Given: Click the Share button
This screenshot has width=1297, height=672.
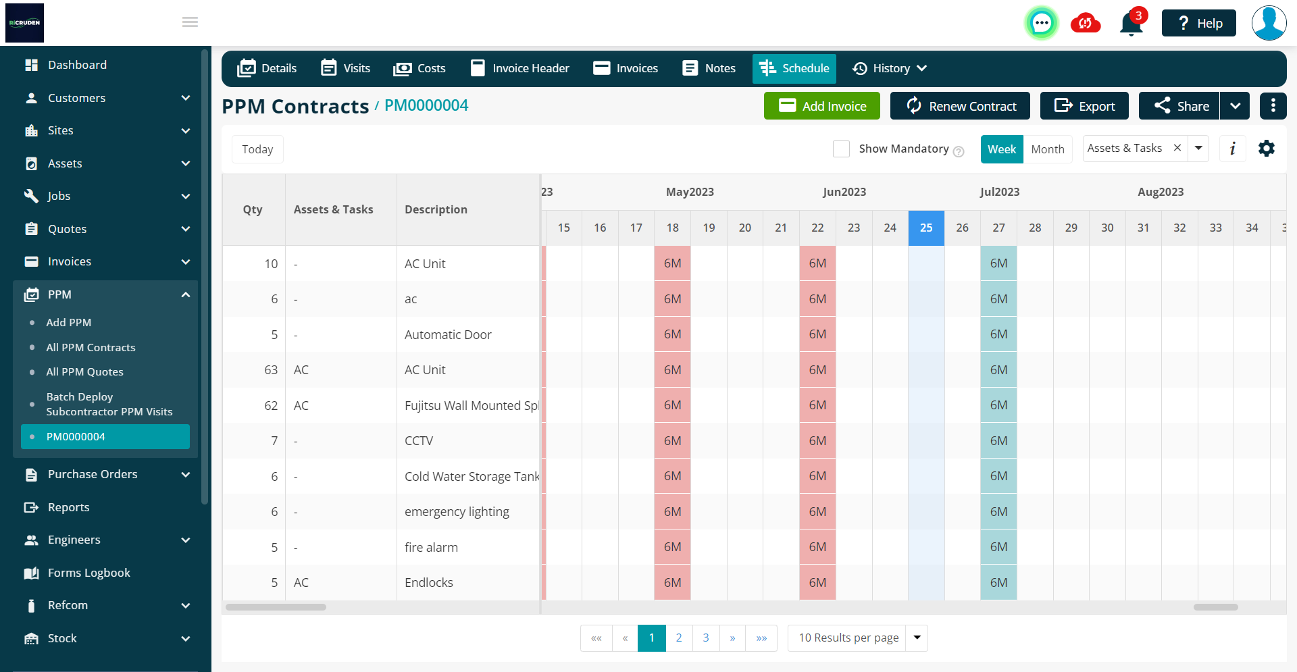Looking at the screenshot, I should [1179, 106].
